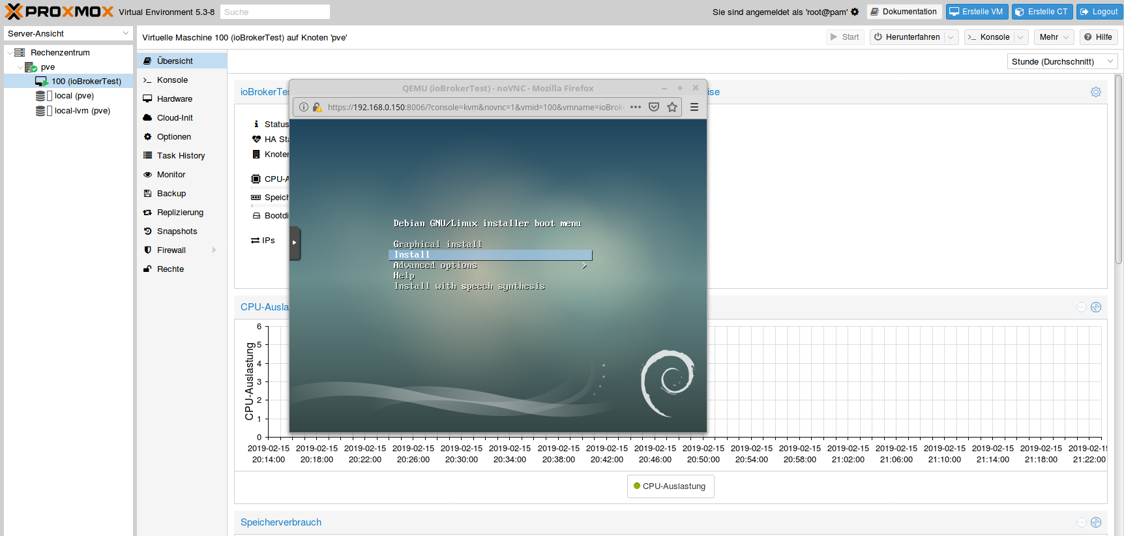Click the Herunterfahren button
Image resolution: width=1124 pixels, height=536 pixels.
click(x=907, y=37)
